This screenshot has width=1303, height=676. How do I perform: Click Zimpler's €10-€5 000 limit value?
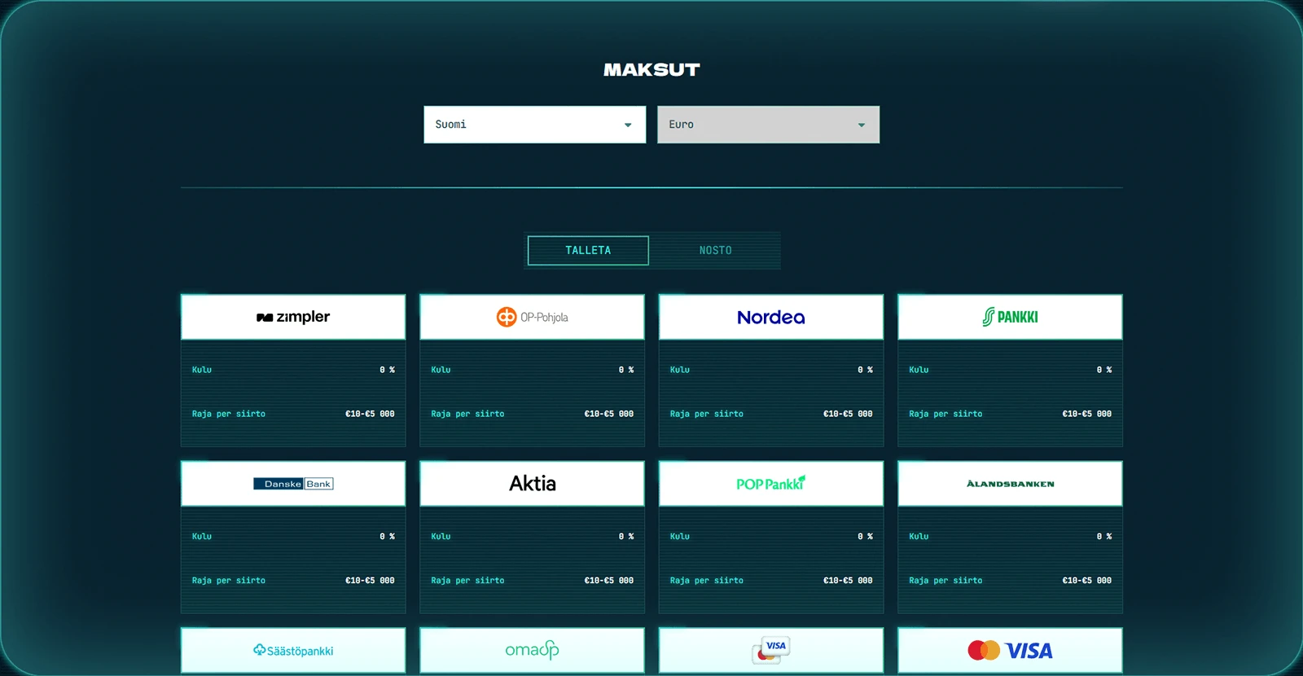(x=370, y=414)
